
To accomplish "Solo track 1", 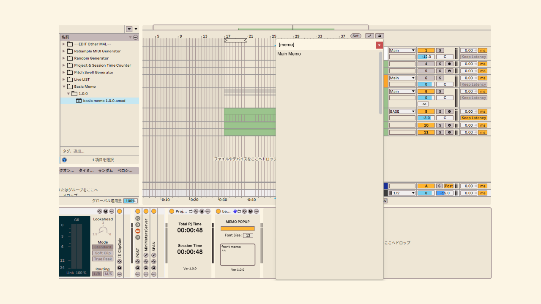I will pyautogui.click(x=440, y=50).
